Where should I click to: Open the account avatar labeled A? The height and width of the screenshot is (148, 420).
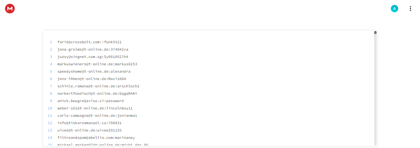click(x=394, y=9)
